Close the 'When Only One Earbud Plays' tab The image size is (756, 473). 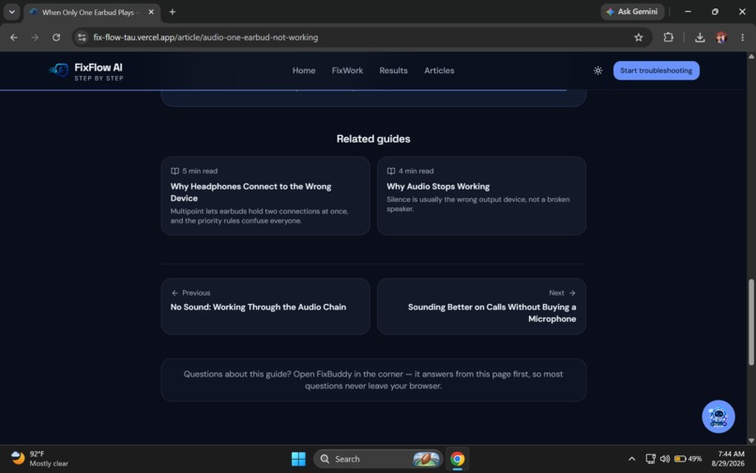[x=151, y=11]
